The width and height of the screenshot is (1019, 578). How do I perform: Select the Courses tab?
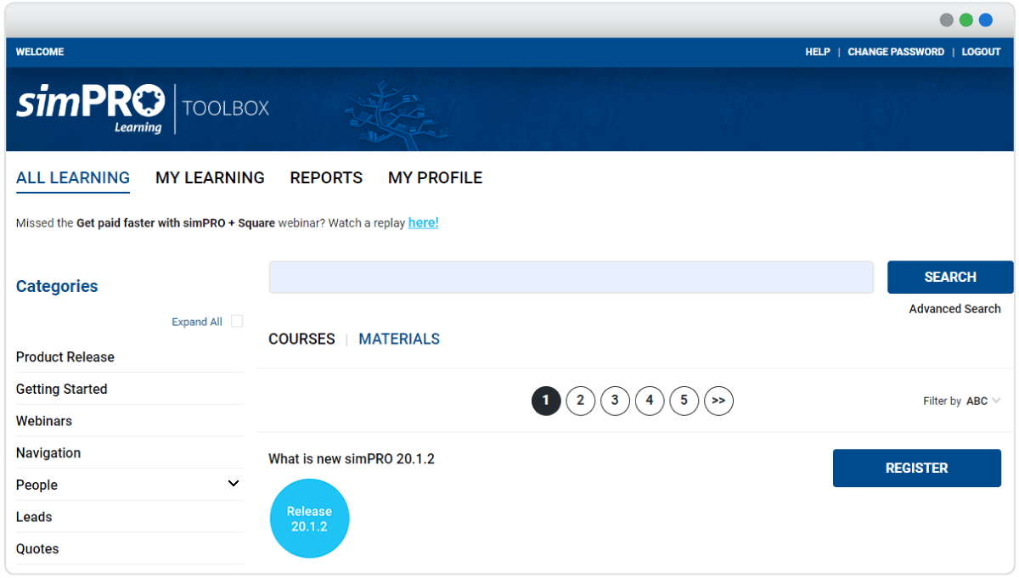tap(301, 339)
